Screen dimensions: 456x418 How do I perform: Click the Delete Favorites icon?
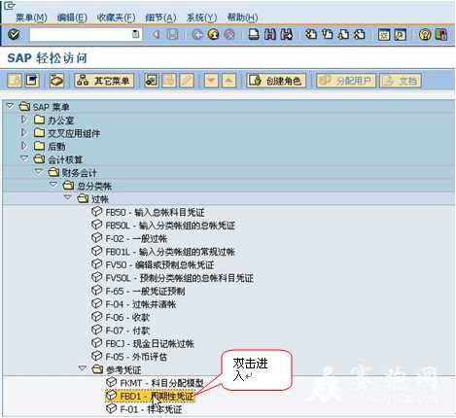[168, 81]
